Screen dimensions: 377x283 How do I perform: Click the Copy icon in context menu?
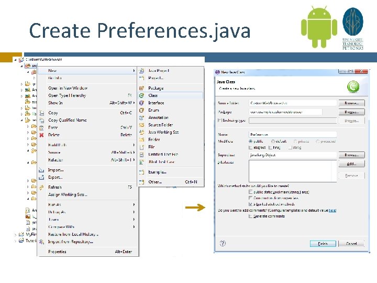41,113
